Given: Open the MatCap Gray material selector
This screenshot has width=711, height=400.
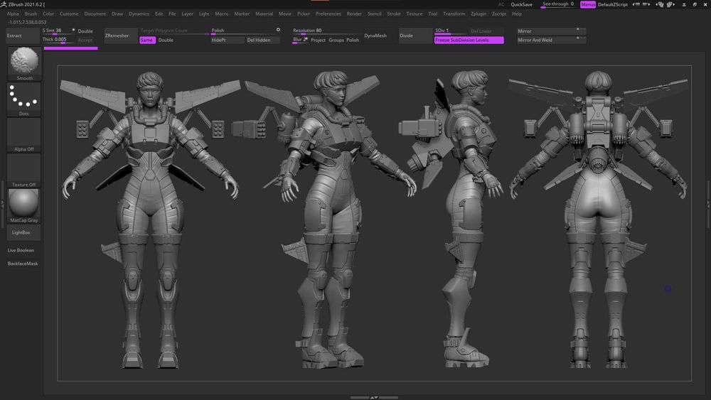Looking at the screenshot, I should (24, 205).
